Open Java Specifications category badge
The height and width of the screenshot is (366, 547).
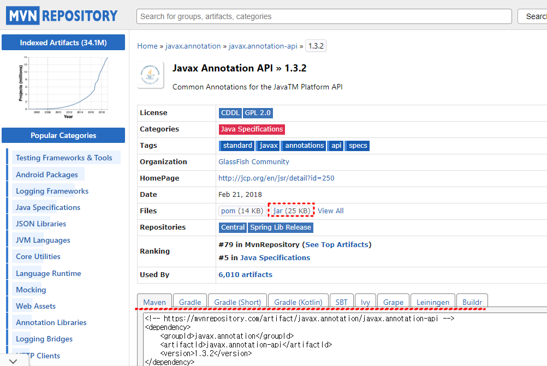click(x=252, y=129)
